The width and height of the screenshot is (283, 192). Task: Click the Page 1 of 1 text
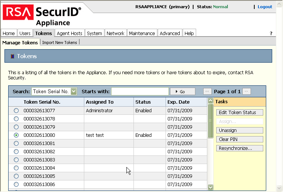tap(227, 91)
